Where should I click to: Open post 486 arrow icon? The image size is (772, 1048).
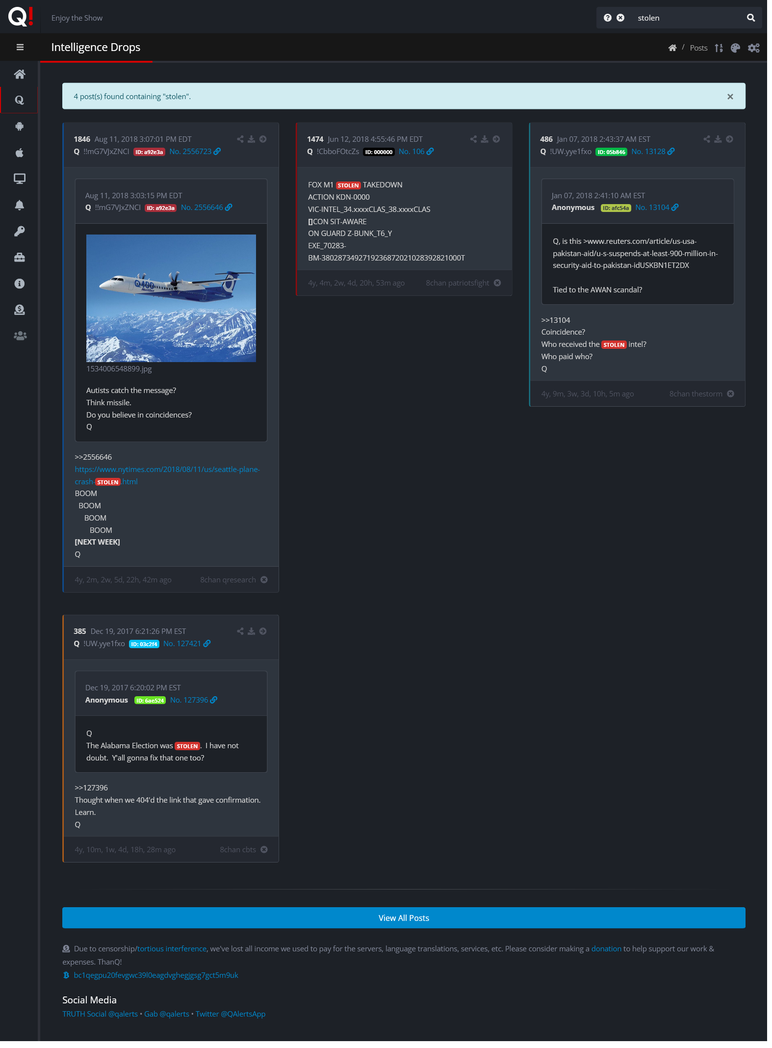(x=730, y=139)
